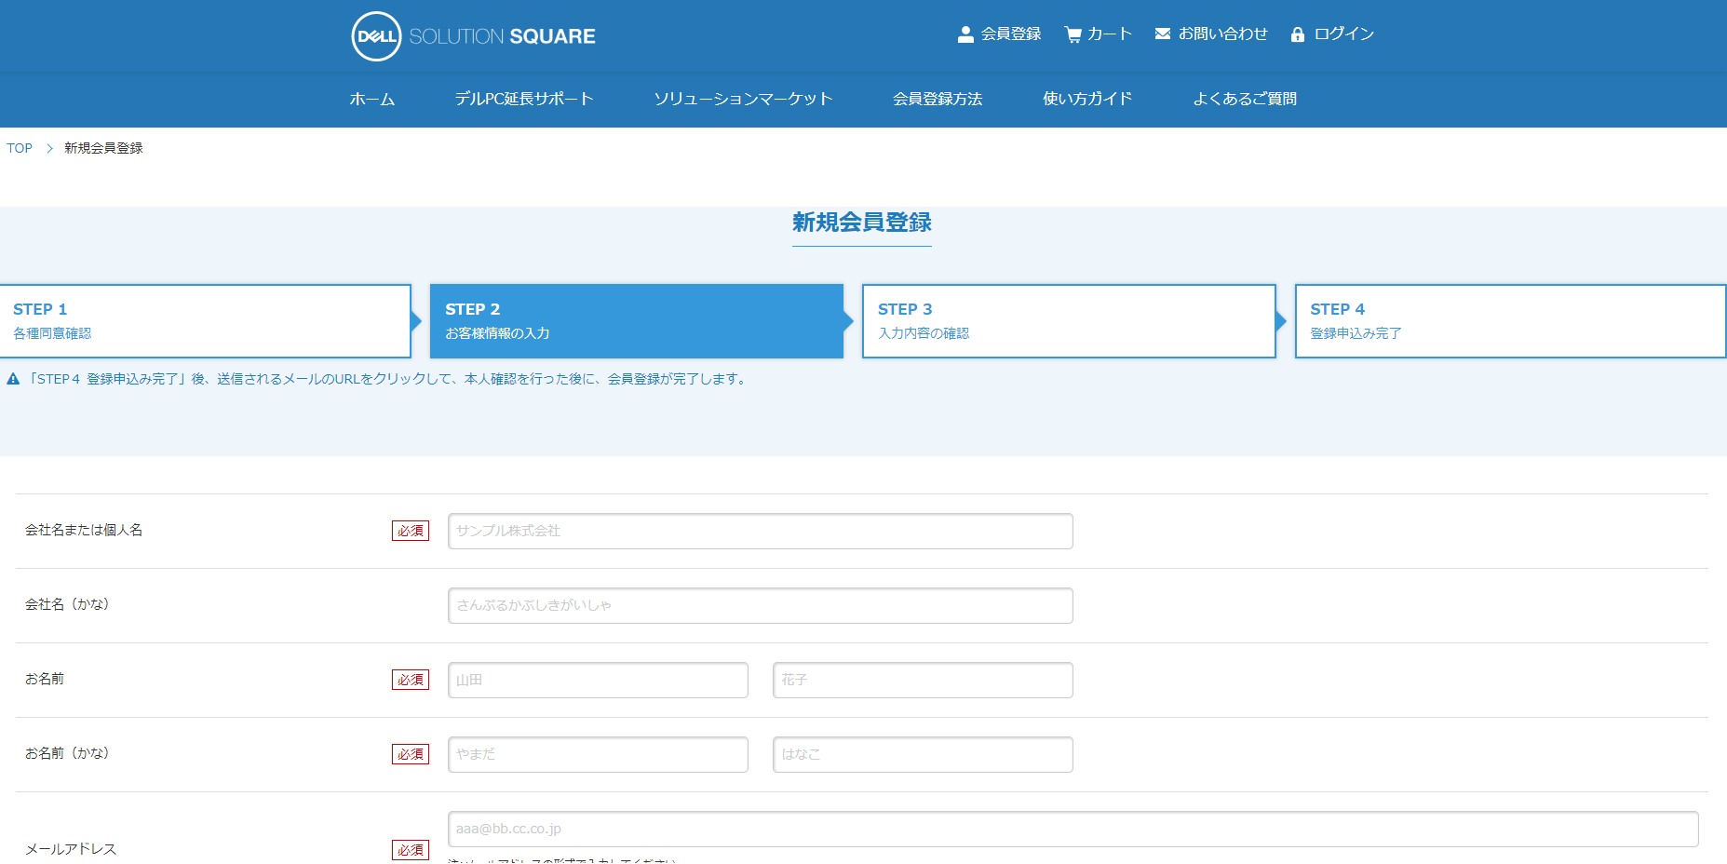Viewport: 1727px width, 864px height.
Task: Click the 花子 first name field
Action: (923, 680)
